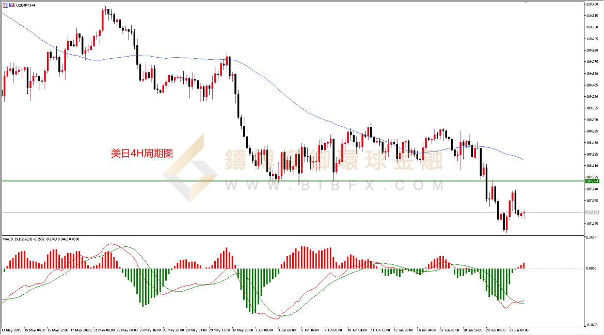
Task: Click the 109.220 price axis label
Action: click(592, 96)
